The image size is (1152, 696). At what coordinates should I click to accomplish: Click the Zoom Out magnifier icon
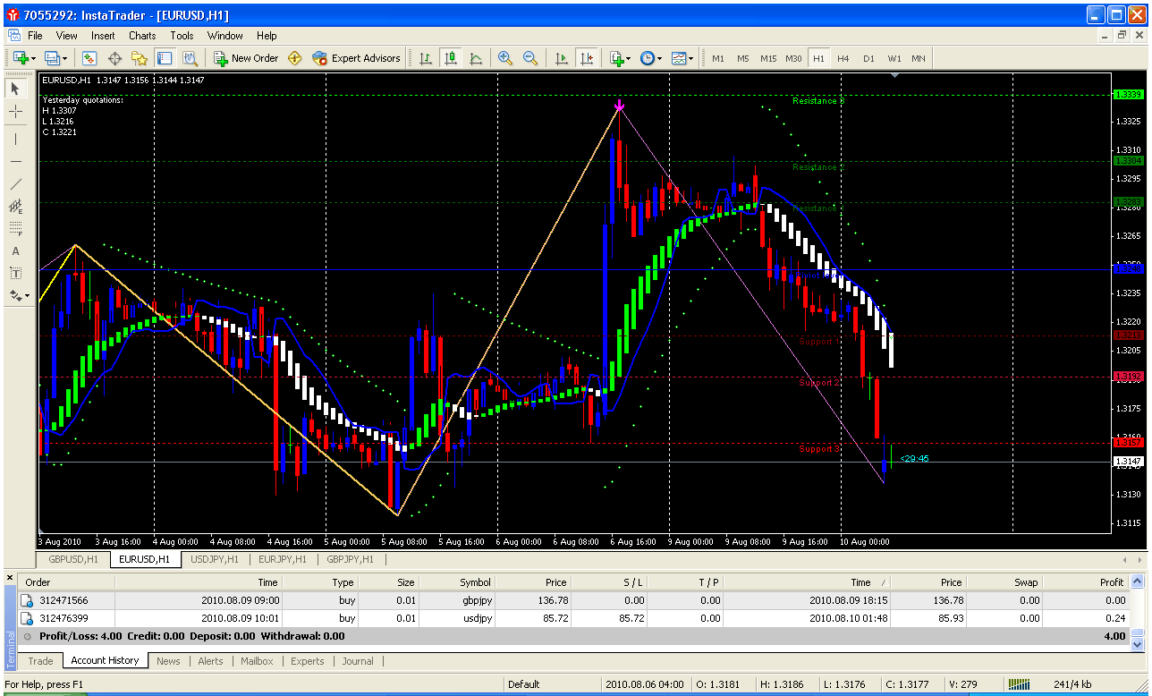pyautogui.click(x=530, y=58)
